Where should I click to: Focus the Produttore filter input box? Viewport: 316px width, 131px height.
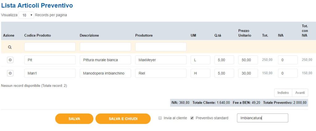tap(160, 47)
